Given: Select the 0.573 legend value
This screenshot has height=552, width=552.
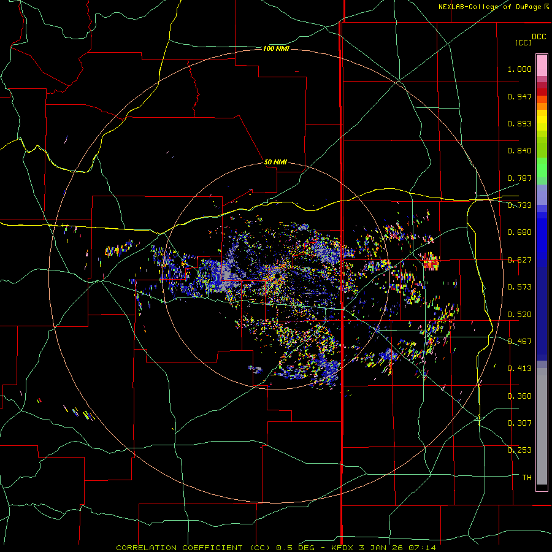Looking at the screenshot, I should pos(519,287).
